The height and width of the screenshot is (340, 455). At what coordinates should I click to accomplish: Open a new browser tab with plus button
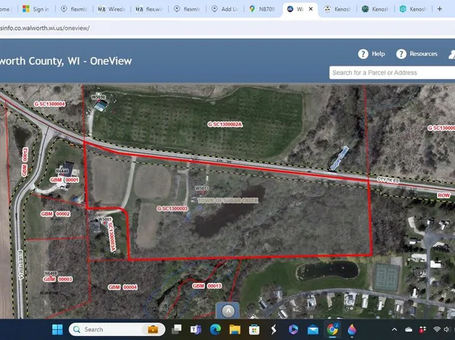click(439, 9)
